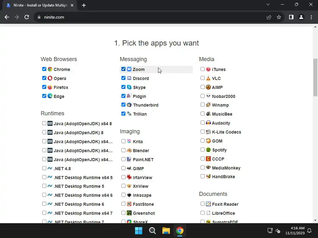318x238 pixels.
Task: Click the Opera logo icon
Action: click(50, 78)
